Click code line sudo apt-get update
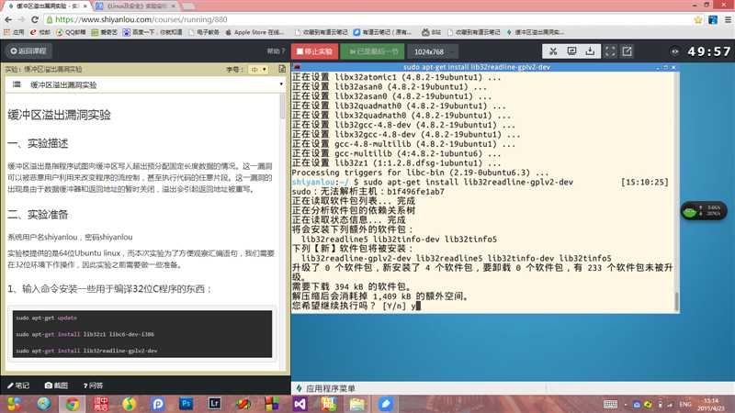The width and height of the screenshot is (735, 413). 47,318
